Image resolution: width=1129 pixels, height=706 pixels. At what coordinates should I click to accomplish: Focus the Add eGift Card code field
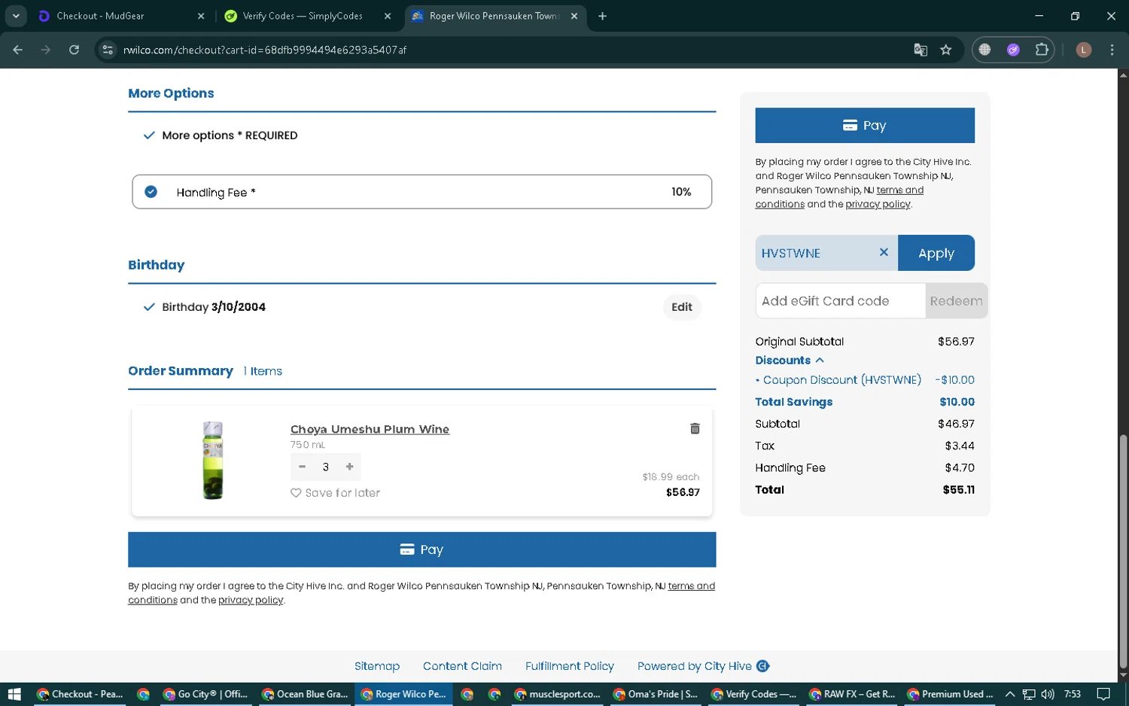840,301
